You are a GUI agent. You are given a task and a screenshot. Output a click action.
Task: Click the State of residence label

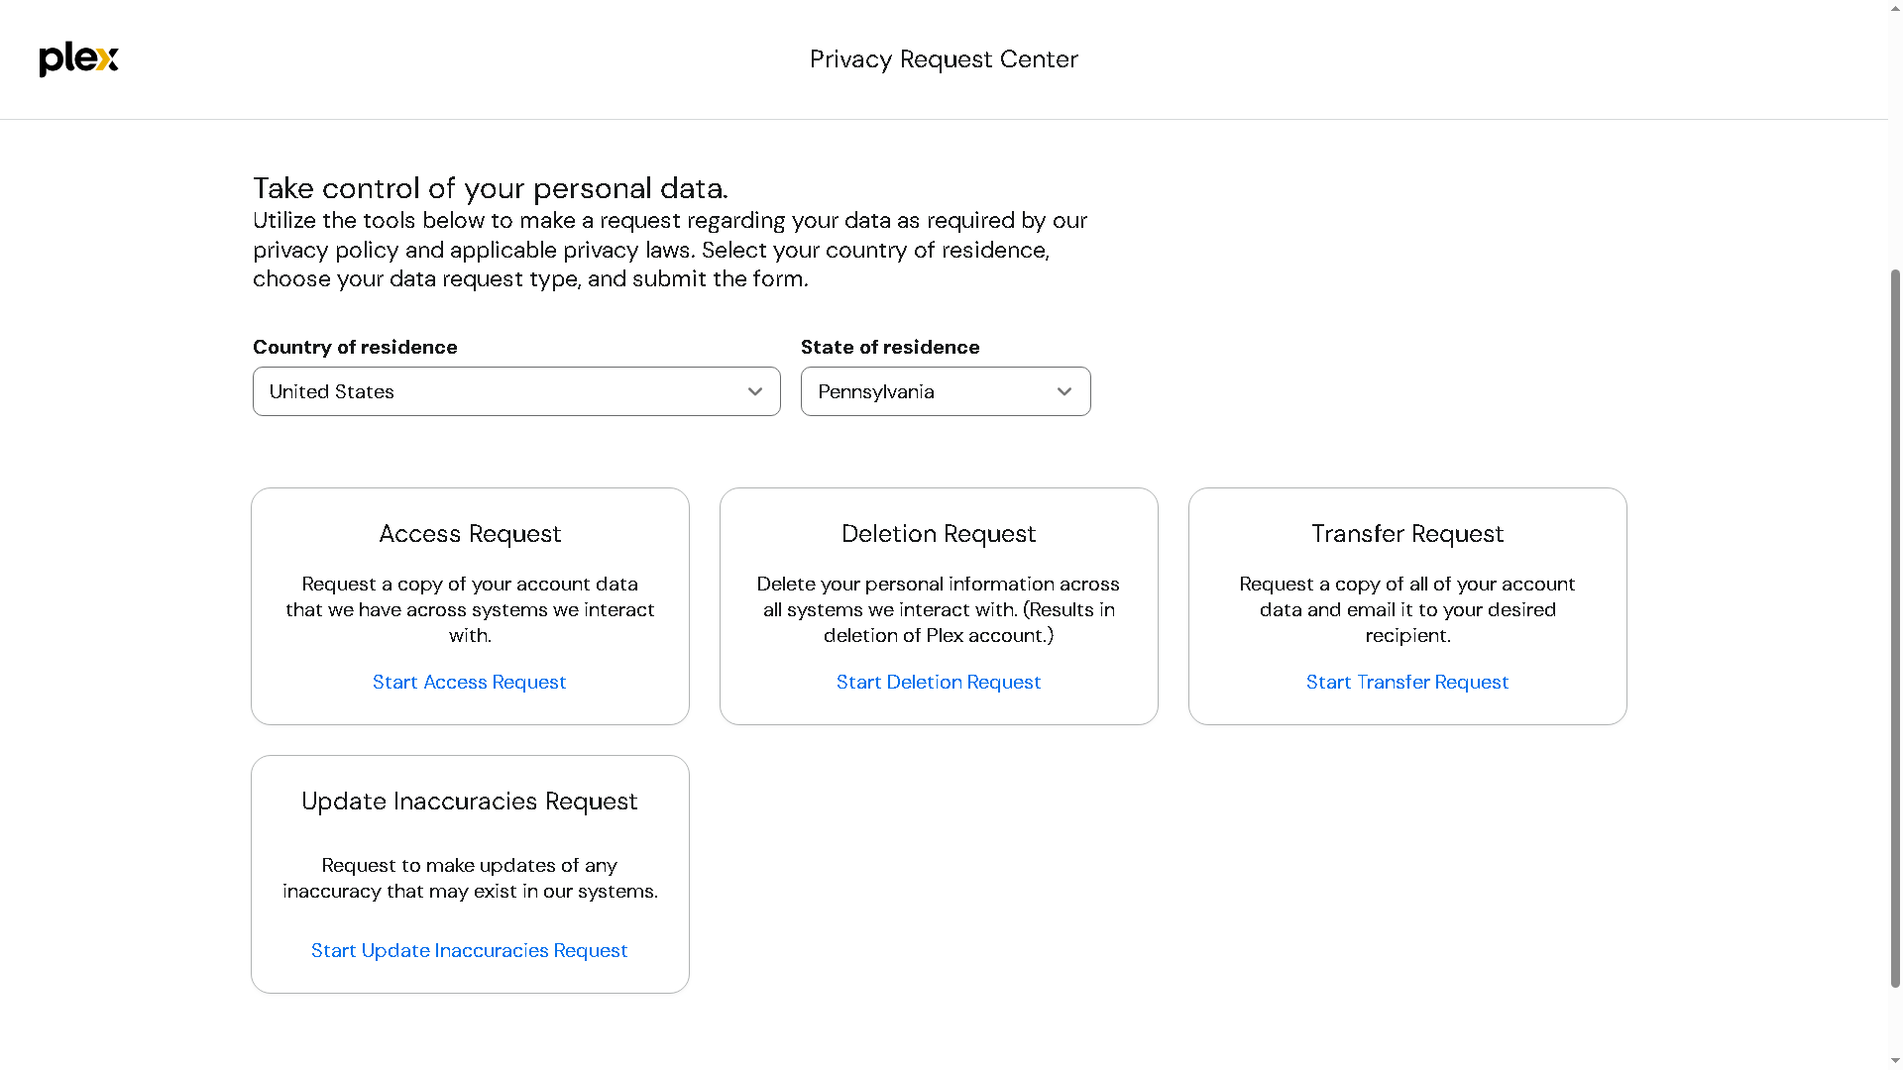pyautogui.click(x=889, y=347)
